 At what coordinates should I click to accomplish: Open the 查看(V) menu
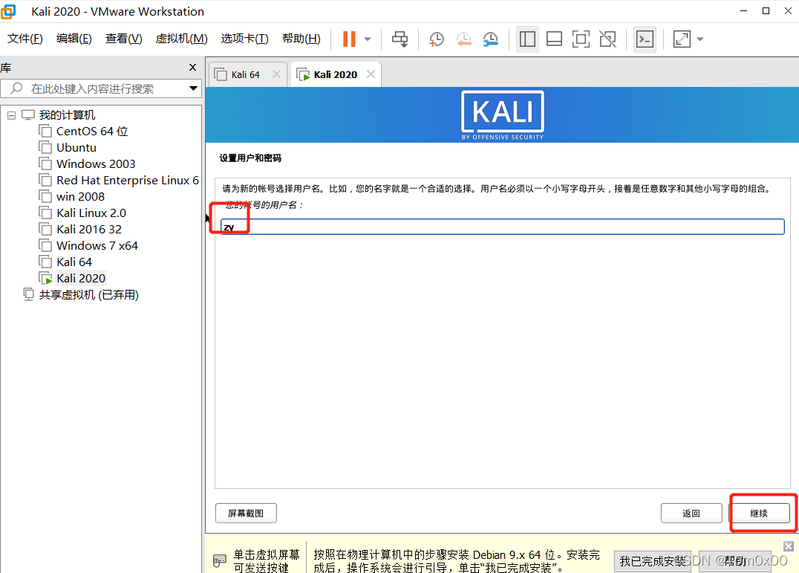124,39
